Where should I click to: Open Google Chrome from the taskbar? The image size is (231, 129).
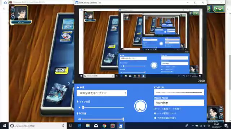pyautogui.click(x=104, y=126)
